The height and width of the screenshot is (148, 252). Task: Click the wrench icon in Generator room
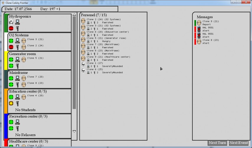17,66
